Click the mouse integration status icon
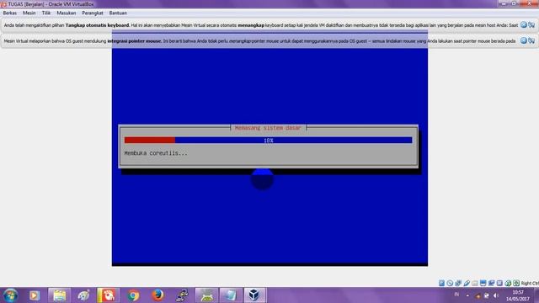This screenshot has height=303, width=539. pos(508,283)
